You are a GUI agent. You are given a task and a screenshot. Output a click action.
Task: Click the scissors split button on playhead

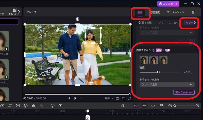tap(88, 118)
